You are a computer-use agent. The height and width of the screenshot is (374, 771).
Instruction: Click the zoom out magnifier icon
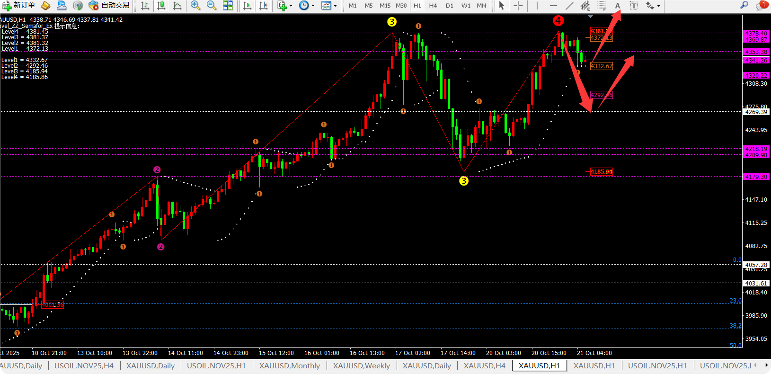(x=212, y=5)
